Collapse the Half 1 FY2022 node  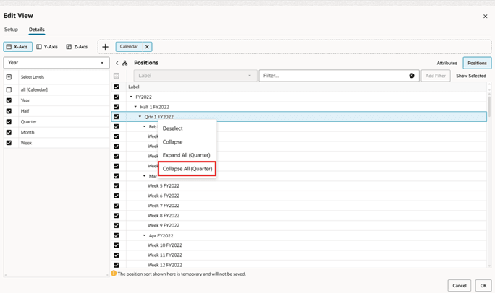click(136, 107)
